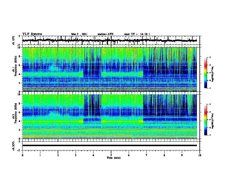This screenshot has width=225, height=174.
Task: Click time axis tick label "2"
Action: pos(58,155)
